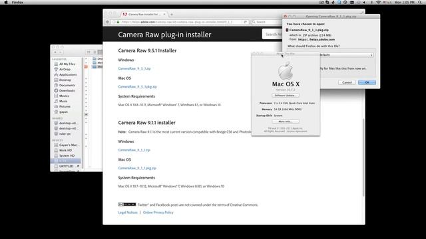Image resolution: width=426 pixels, height=239 pixels.
Task: Open a new Firefox tab
Action: coord(172,14)
